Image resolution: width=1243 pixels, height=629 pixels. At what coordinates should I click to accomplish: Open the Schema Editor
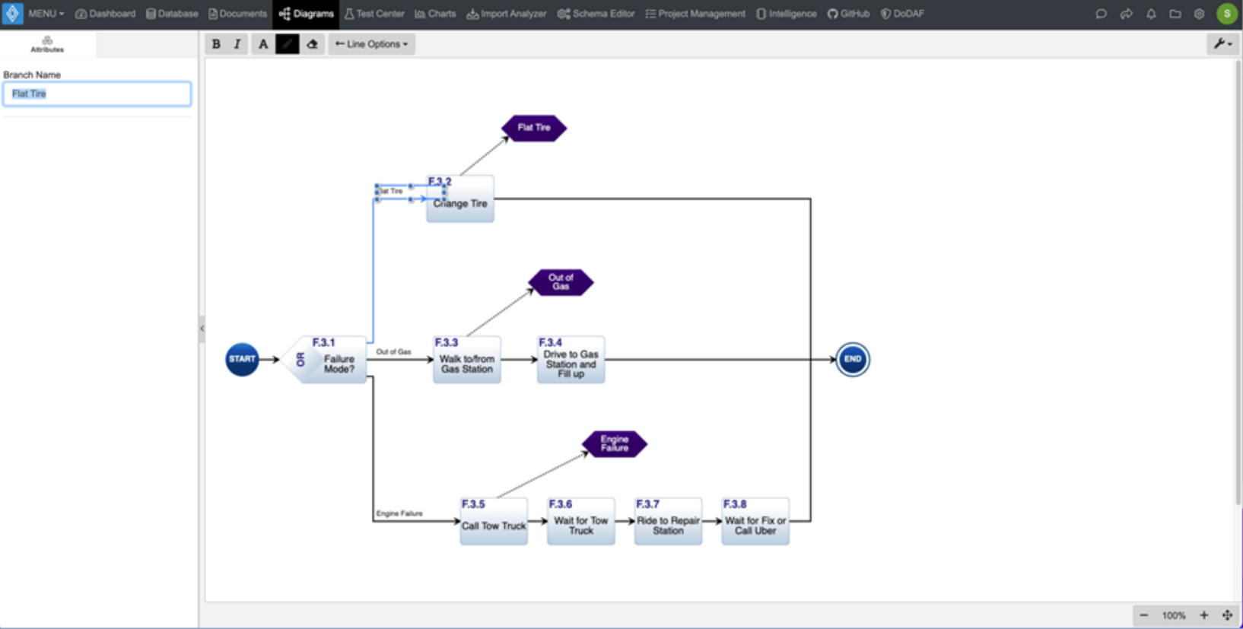click(596, 14)
